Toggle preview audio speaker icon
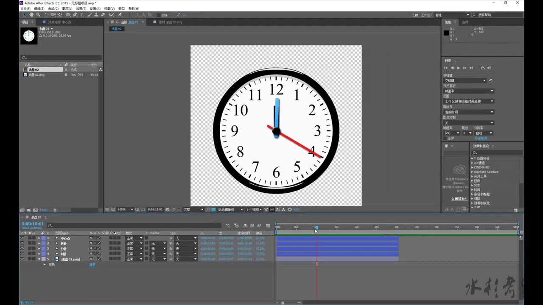Viewport: 543px width, 305px height. 489,68
